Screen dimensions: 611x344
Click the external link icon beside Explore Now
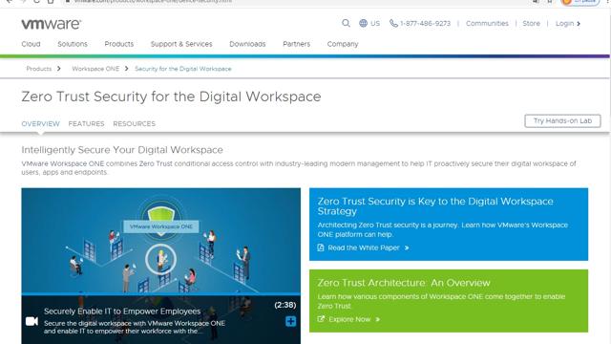point(321,319)
